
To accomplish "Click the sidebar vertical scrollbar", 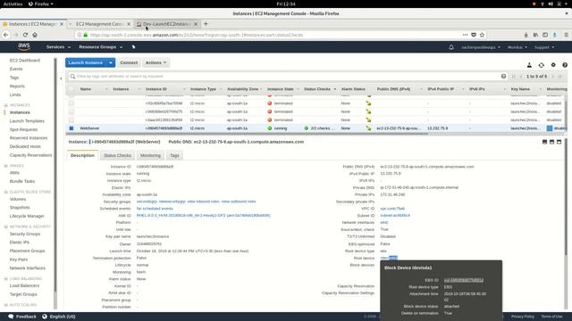I will pyautogui.click(x=55, y=175).
